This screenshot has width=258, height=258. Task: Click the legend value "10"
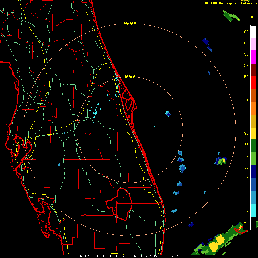pos(246,190)
